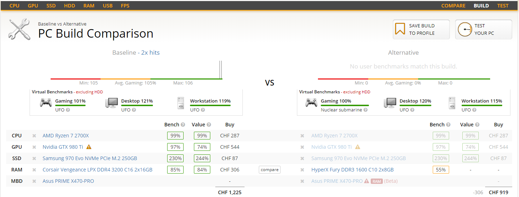Viewport: 519px width, 197px height.
Task: Open the RAM menu in the top bar
Action: pyautogui.click(x=89, y=6)
